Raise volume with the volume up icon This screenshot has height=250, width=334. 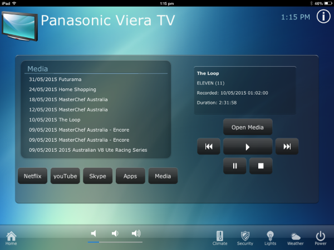click(136, 233)
